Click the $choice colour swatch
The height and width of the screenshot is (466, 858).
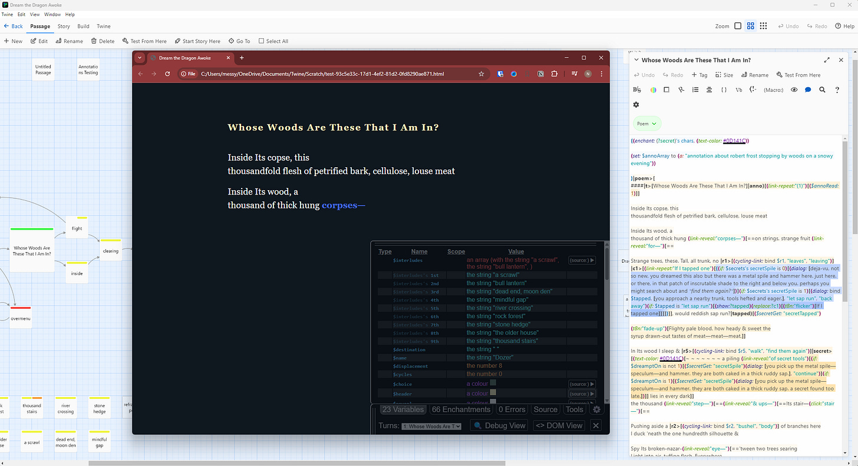click(493, 384)
